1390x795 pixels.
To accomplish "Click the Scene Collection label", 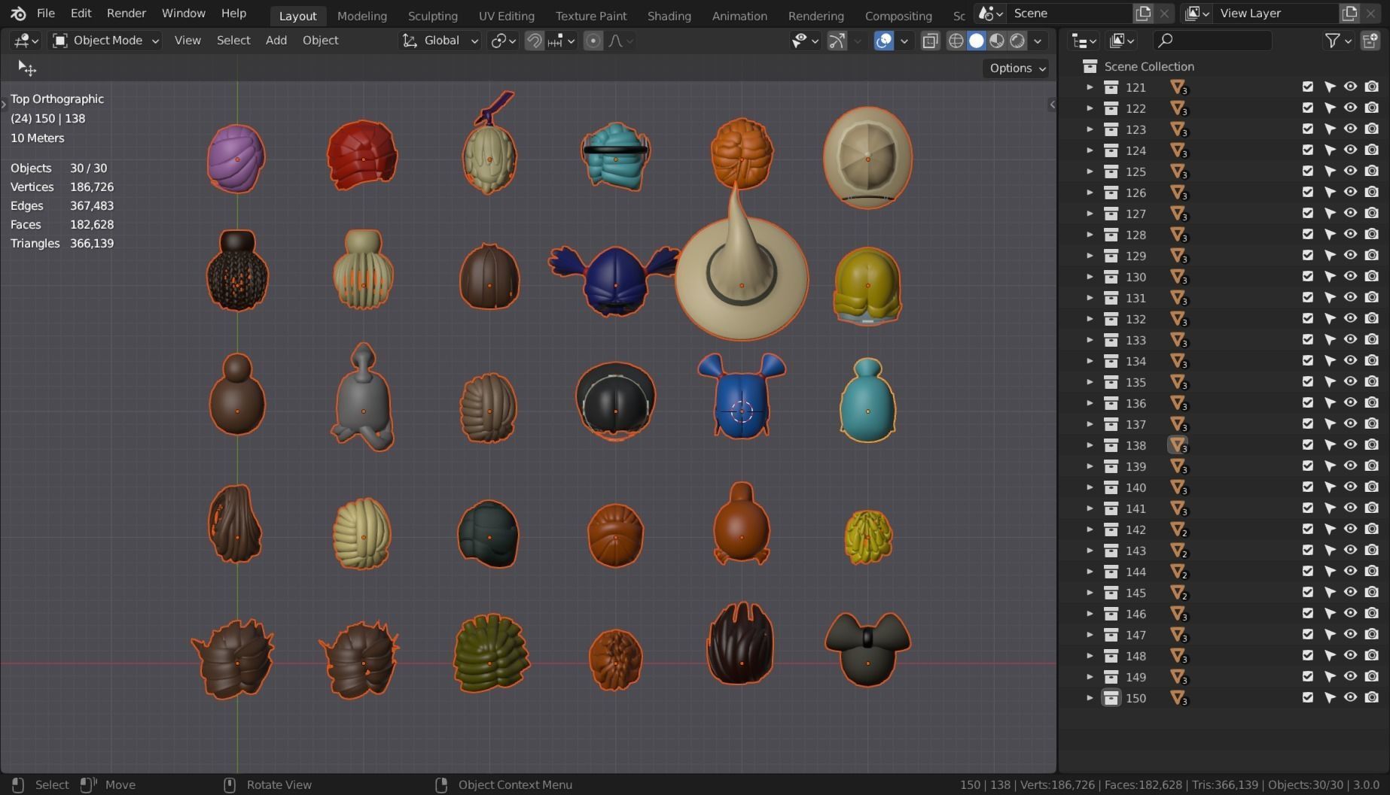I will click(x=1149, y=66).
